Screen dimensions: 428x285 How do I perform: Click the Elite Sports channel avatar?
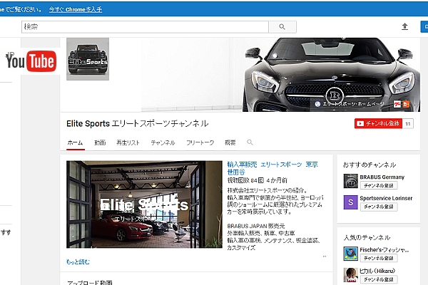pyautogui.click(x=88, y=59)
